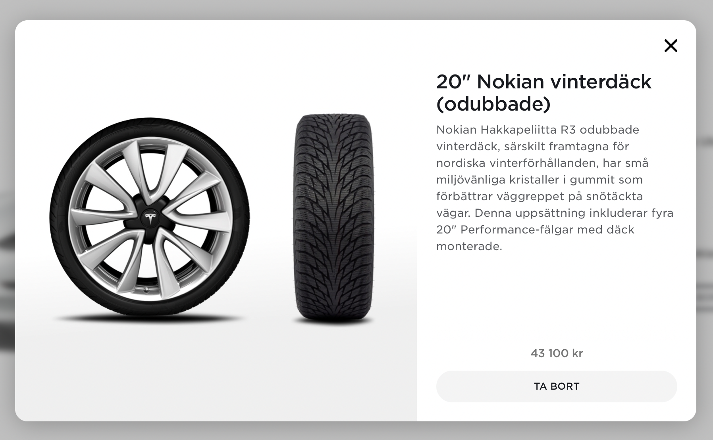Click the shadow beneath the tread-view tire
The image size is (713, 440).
pyautogui.click(x=333, y=322)
